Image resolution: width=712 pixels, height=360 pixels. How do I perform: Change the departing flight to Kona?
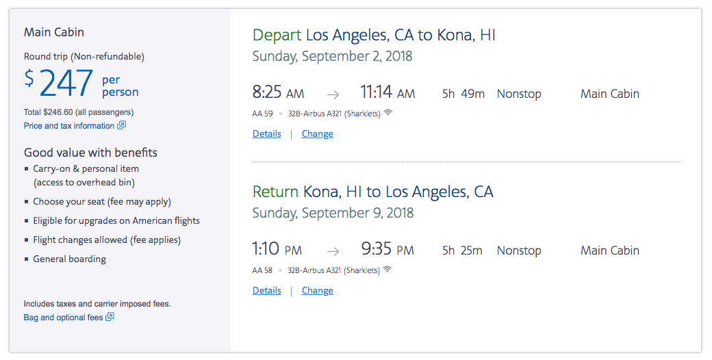317,134
